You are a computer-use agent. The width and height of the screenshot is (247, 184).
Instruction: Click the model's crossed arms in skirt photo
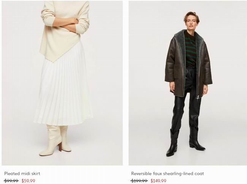(x=67, y=25)
